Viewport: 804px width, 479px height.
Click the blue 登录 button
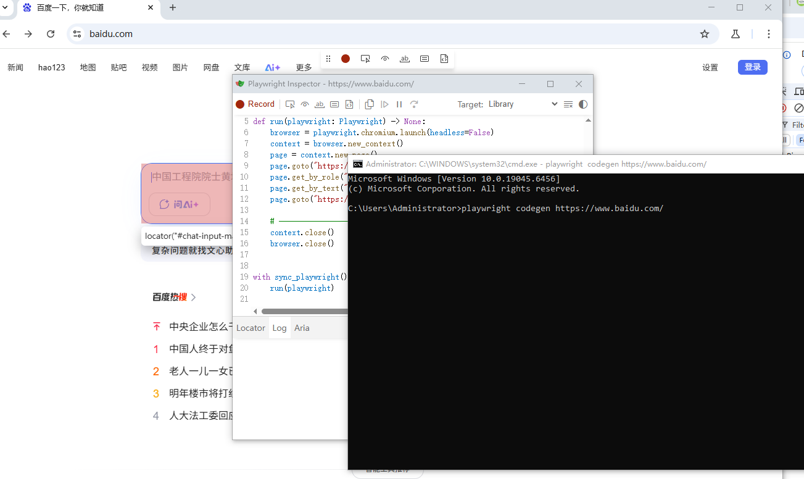[753, 67]
